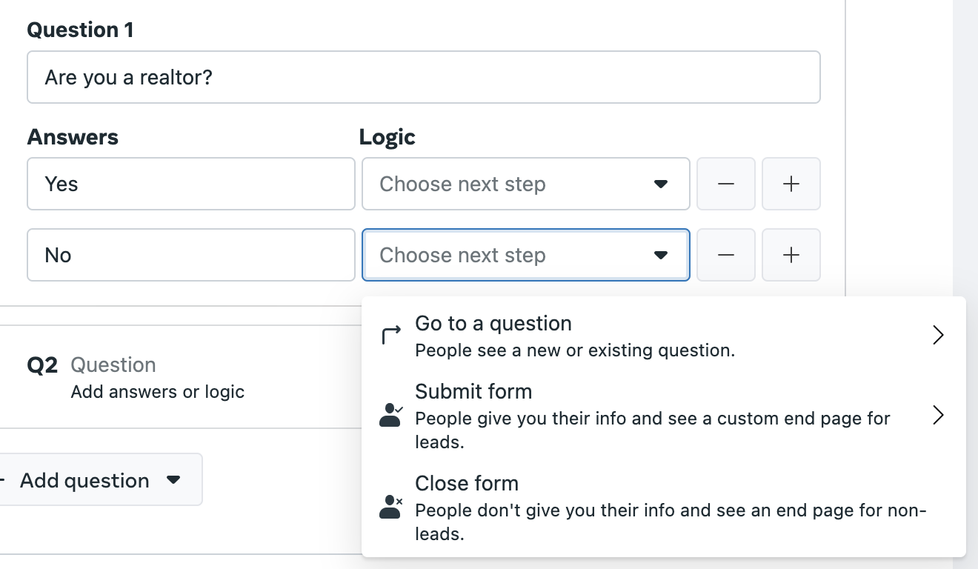978x569 pixels.
Task: Click the Yes answer text field
Action: point(191,184)
